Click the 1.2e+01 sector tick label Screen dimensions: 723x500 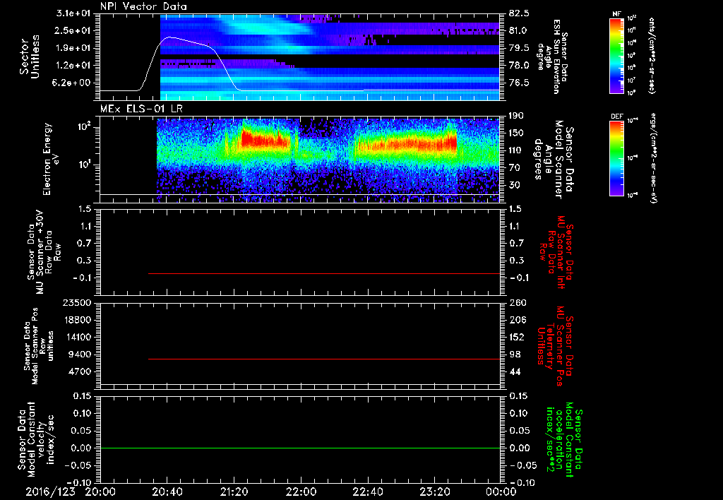point(73,66)
